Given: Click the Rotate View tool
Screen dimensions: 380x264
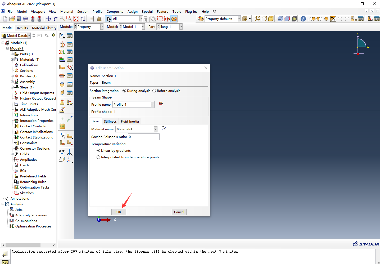Looking at the screenshot, I should coord(55,19).
